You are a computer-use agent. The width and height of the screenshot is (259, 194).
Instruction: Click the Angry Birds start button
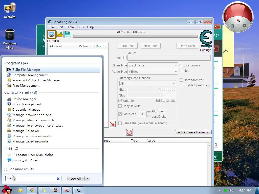[7, 190]
